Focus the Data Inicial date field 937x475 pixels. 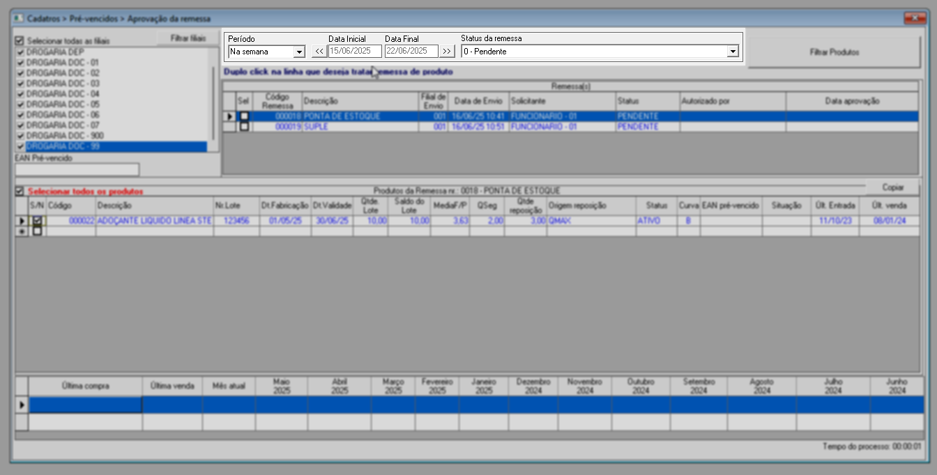(x=355, y=52)
